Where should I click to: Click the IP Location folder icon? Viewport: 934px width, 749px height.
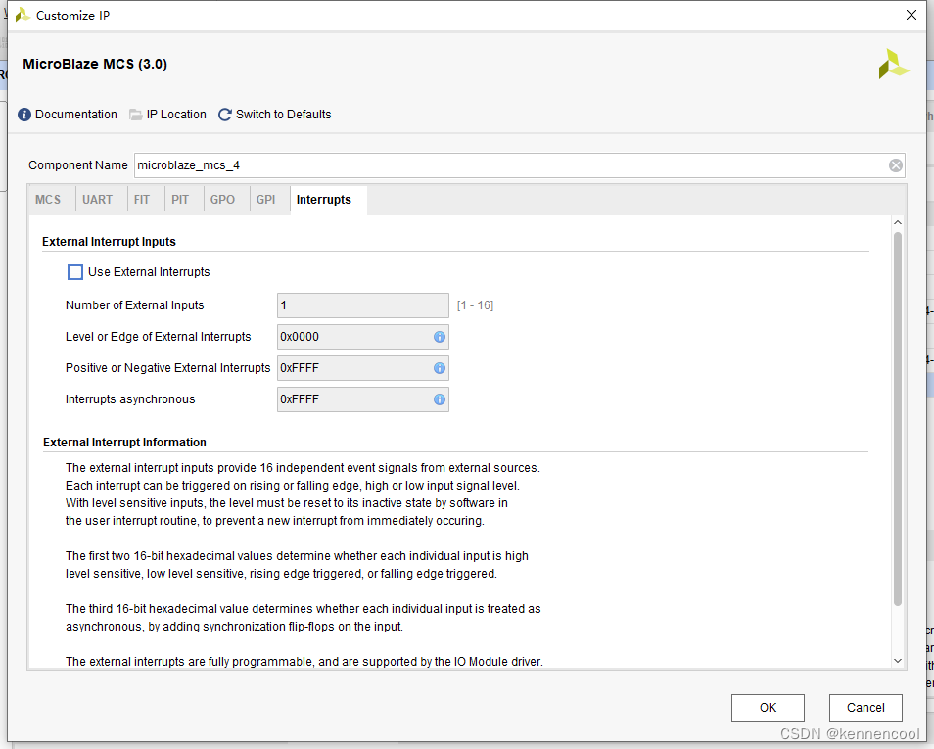click(x=136, y=115)
